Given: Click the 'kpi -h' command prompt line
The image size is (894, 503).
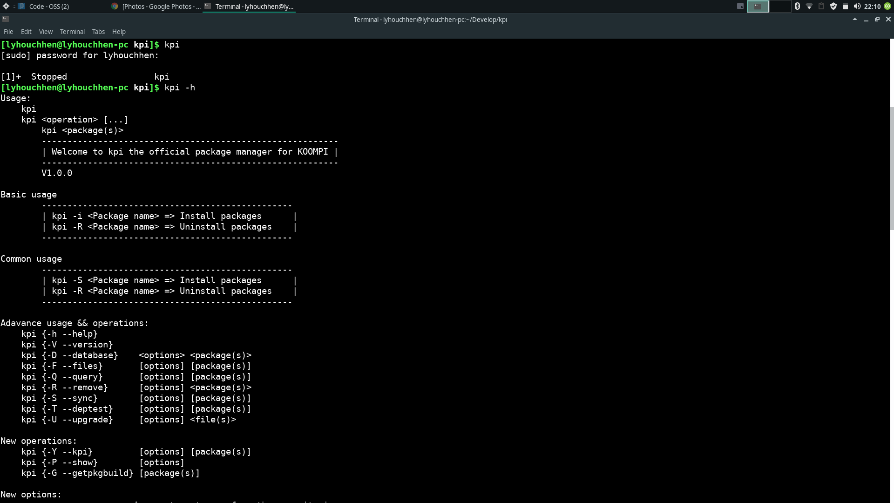Looking at the screenshot, I should click(98, 88).
